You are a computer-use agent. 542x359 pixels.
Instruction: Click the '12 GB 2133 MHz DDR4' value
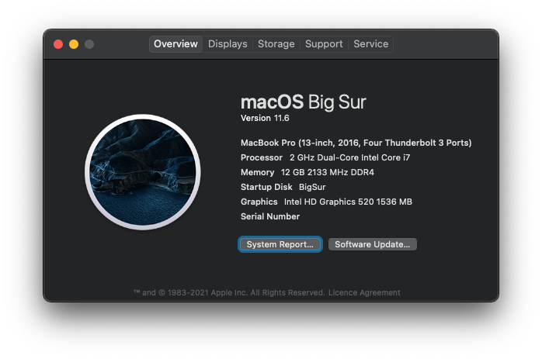tap(328, 172)
